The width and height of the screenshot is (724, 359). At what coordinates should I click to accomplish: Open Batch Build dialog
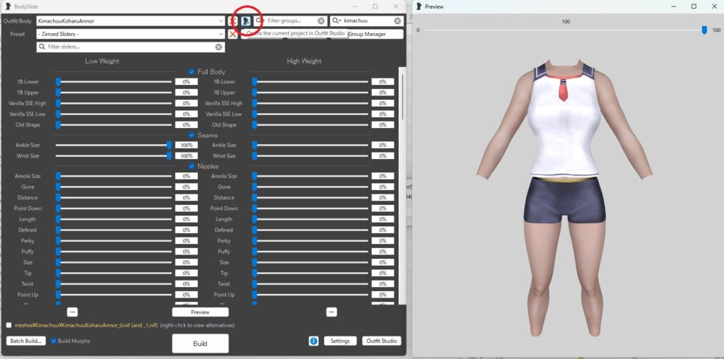26,341
